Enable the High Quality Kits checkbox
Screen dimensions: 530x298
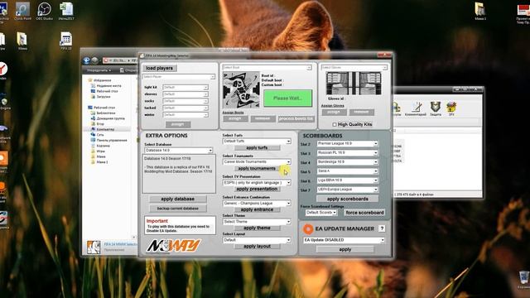(335, 125)
